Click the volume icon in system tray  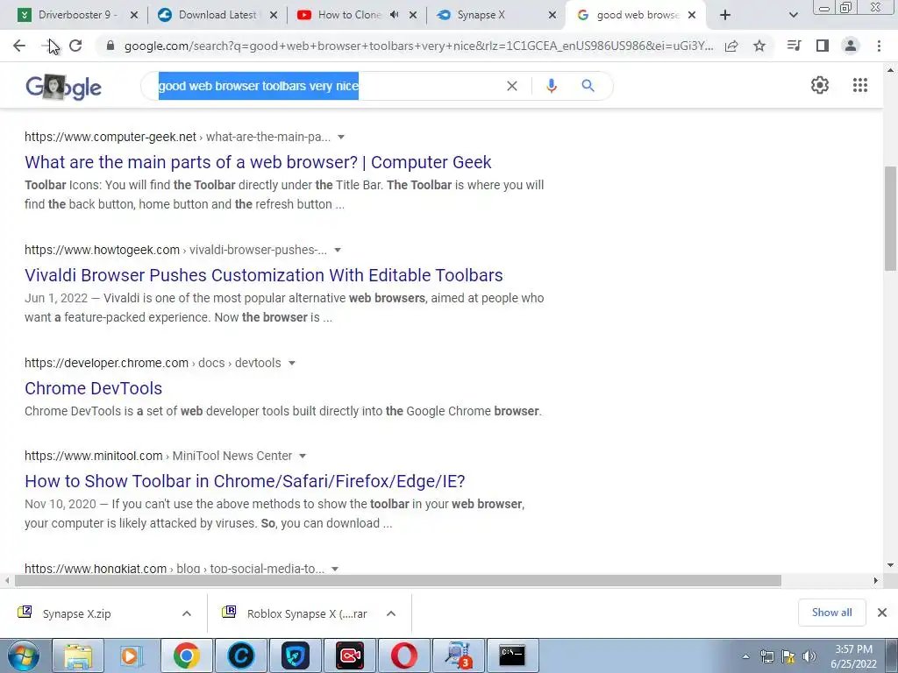(x=809, y=656)
